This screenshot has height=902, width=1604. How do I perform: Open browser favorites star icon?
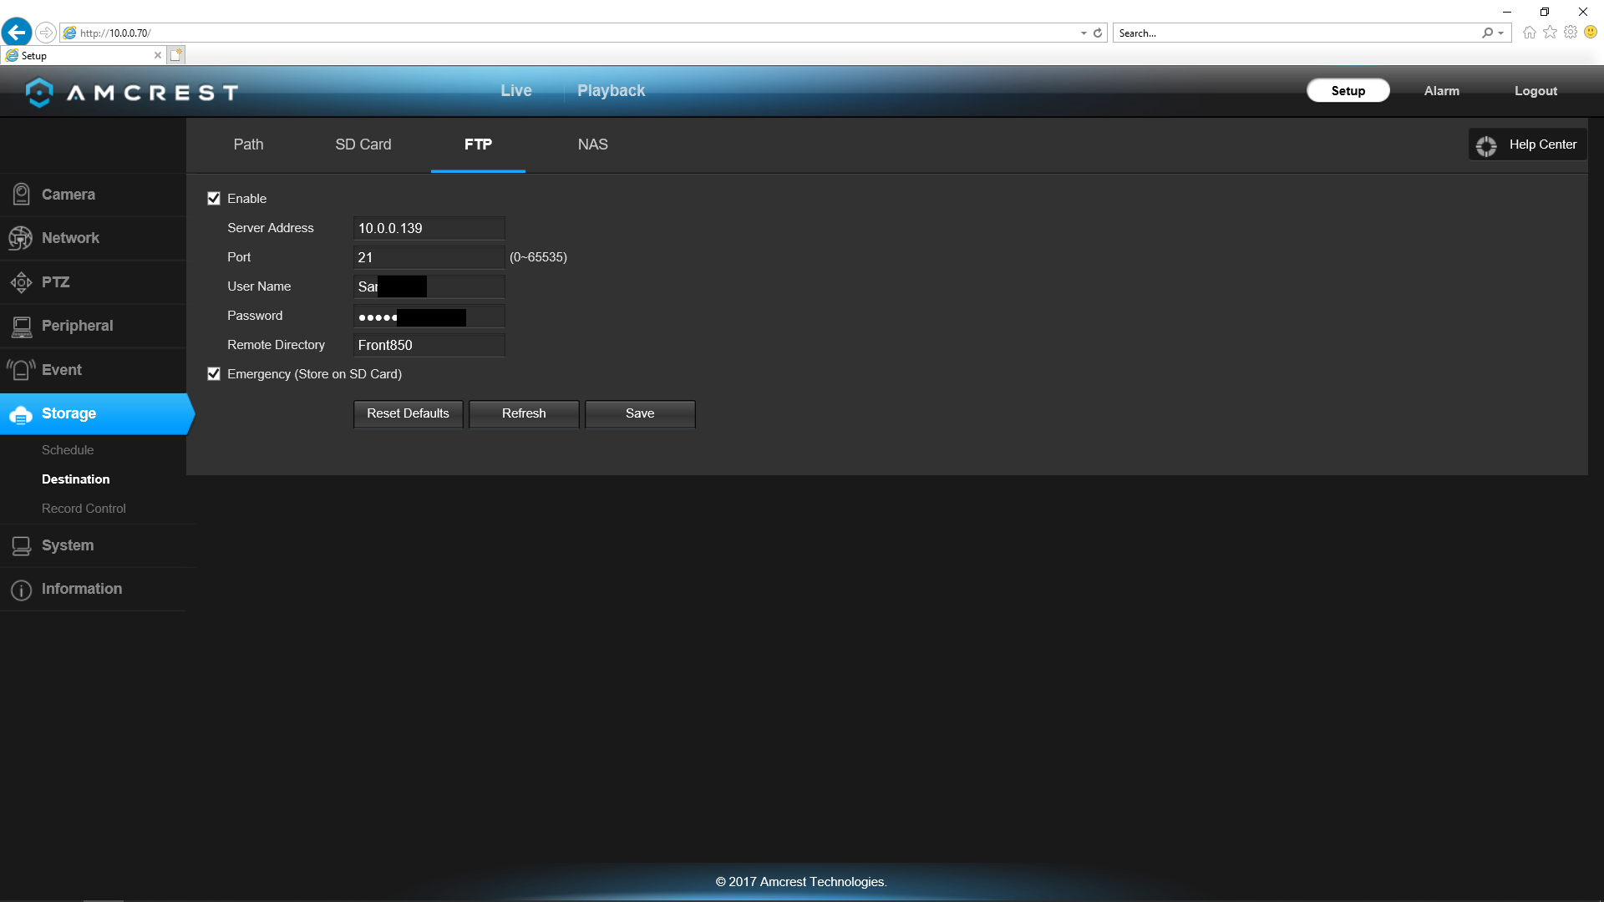point(1550,33)
